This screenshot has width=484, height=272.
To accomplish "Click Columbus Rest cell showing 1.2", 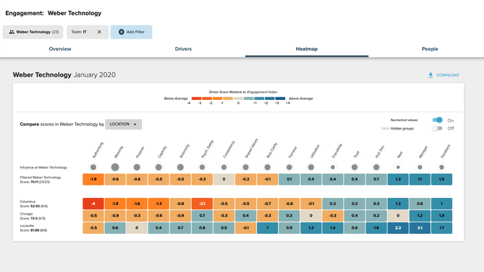I will click(x=398, y=204).
